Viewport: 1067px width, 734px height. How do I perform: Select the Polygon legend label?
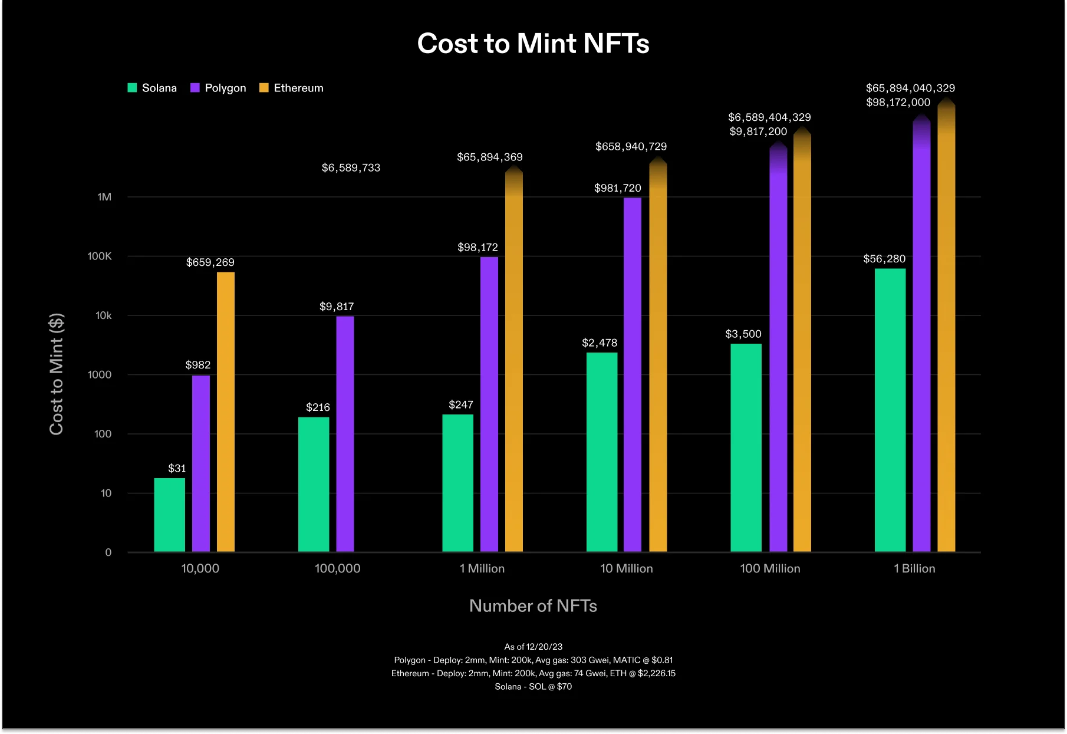[225, 88]
